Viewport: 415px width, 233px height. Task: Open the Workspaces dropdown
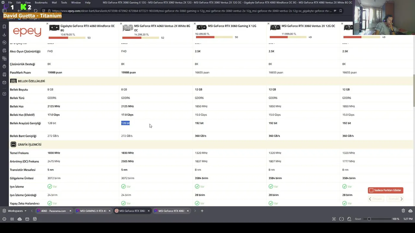coord(15,211)
